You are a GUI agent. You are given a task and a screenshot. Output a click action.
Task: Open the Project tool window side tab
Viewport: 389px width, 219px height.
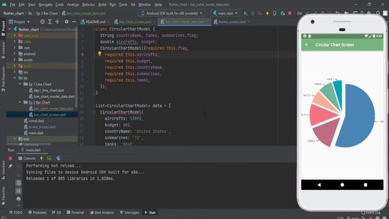3,28
